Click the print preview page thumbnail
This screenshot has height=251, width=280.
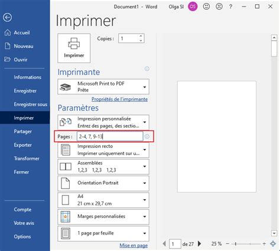217,137
